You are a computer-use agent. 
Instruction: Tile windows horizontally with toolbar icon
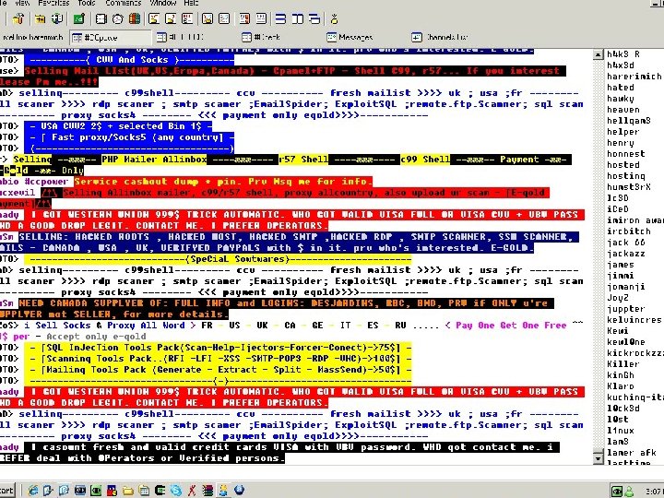point(280,18)
